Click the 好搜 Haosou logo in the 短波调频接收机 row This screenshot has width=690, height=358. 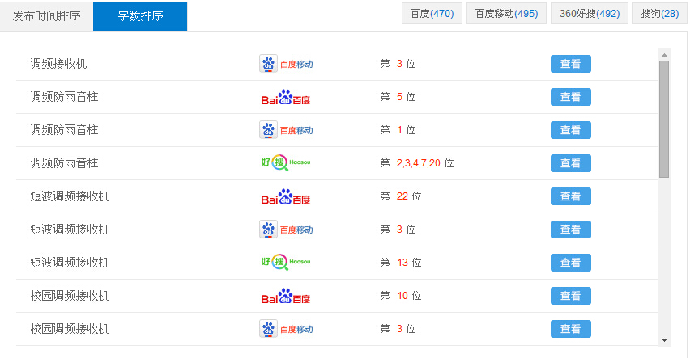(x=286, y=263)
